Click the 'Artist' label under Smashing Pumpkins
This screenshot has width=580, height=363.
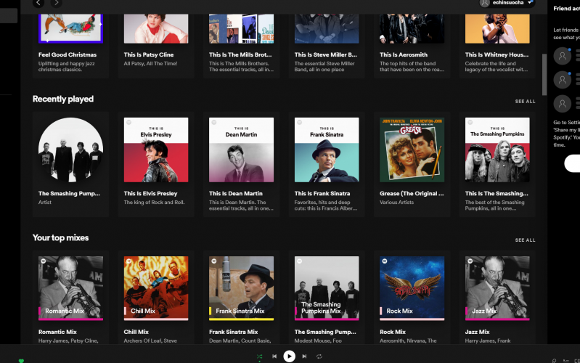click(45, 203)
